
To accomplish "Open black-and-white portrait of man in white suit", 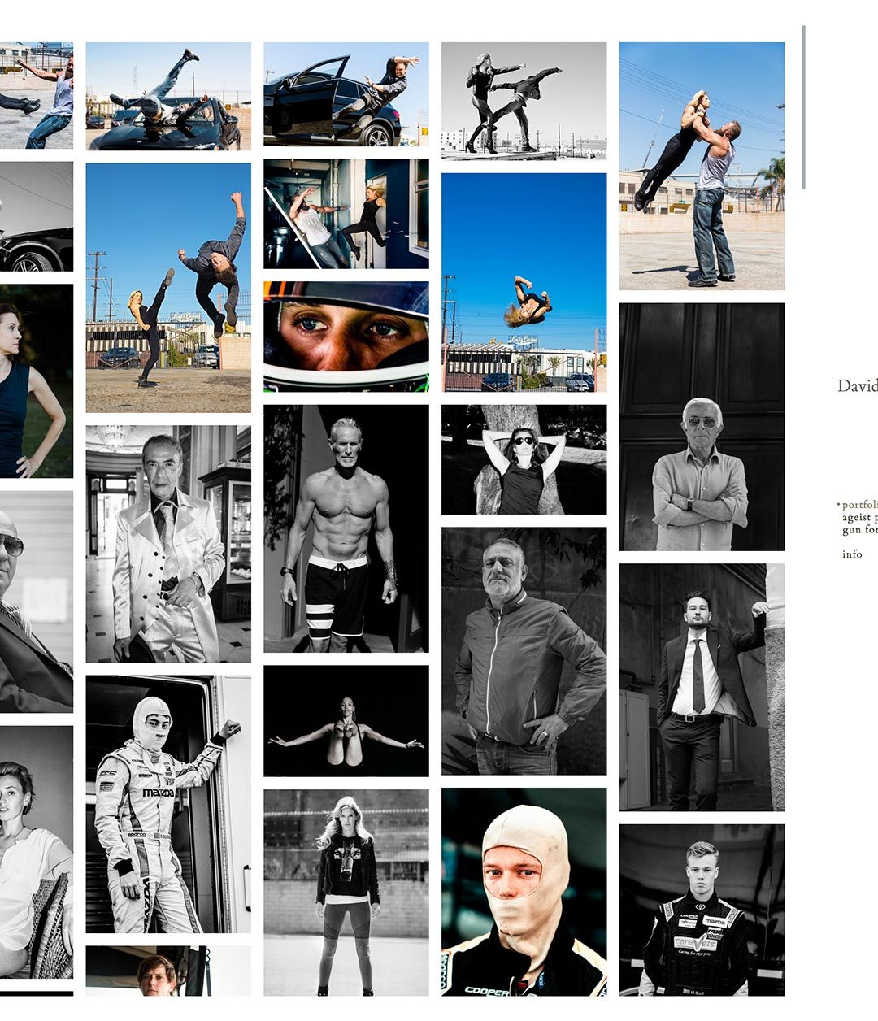I will point(168,544).
